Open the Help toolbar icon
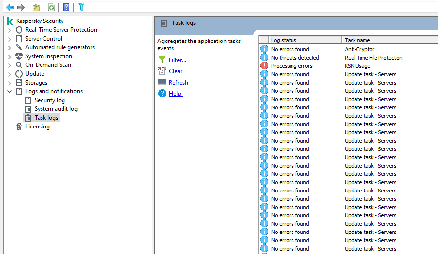The width and height of the screenshot is (438, 254). pyautogui.click(x=66, y=7)
